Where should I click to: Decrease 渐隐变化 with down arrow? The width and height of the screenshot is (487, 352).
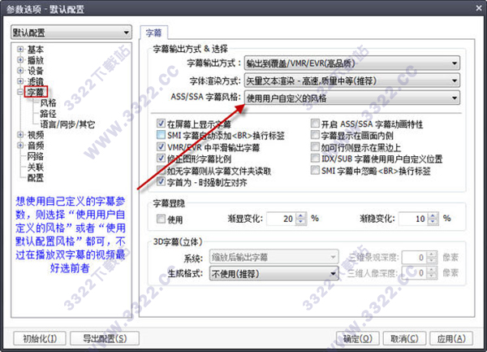433,222
